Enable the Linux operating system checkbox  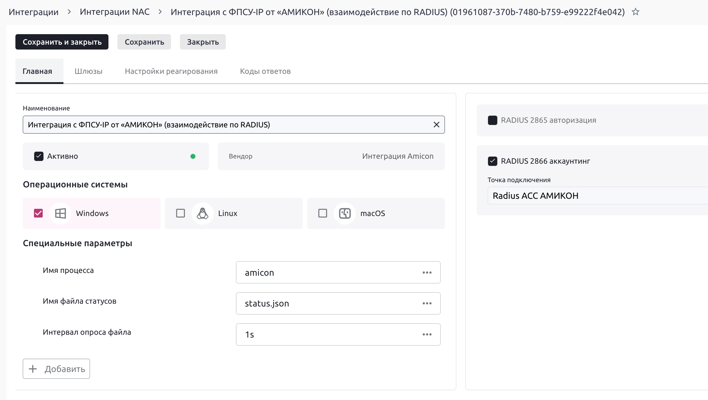pyautogui.click(x=181, y=213)
